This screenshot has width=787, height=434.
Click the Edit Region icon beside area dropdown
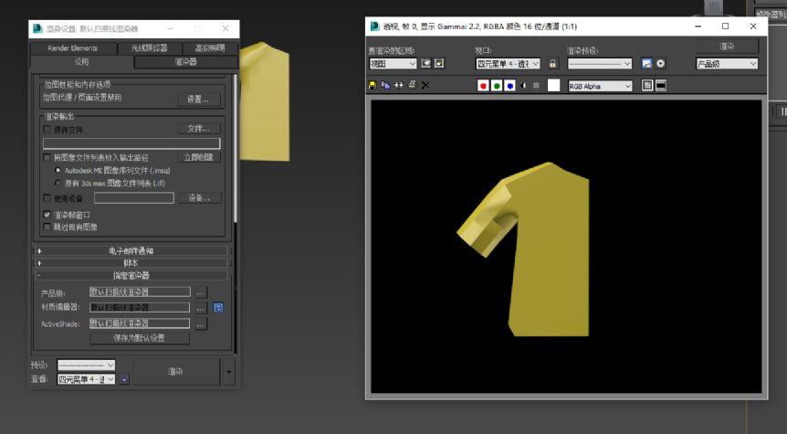[426, 63]
